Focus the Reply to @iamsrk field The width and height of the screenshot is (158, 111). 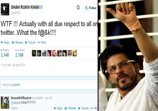pyautogui.click(x=49, y=85)
